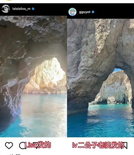
Task: Tap the black header bar of gguyot post
Action: (100, 11)
